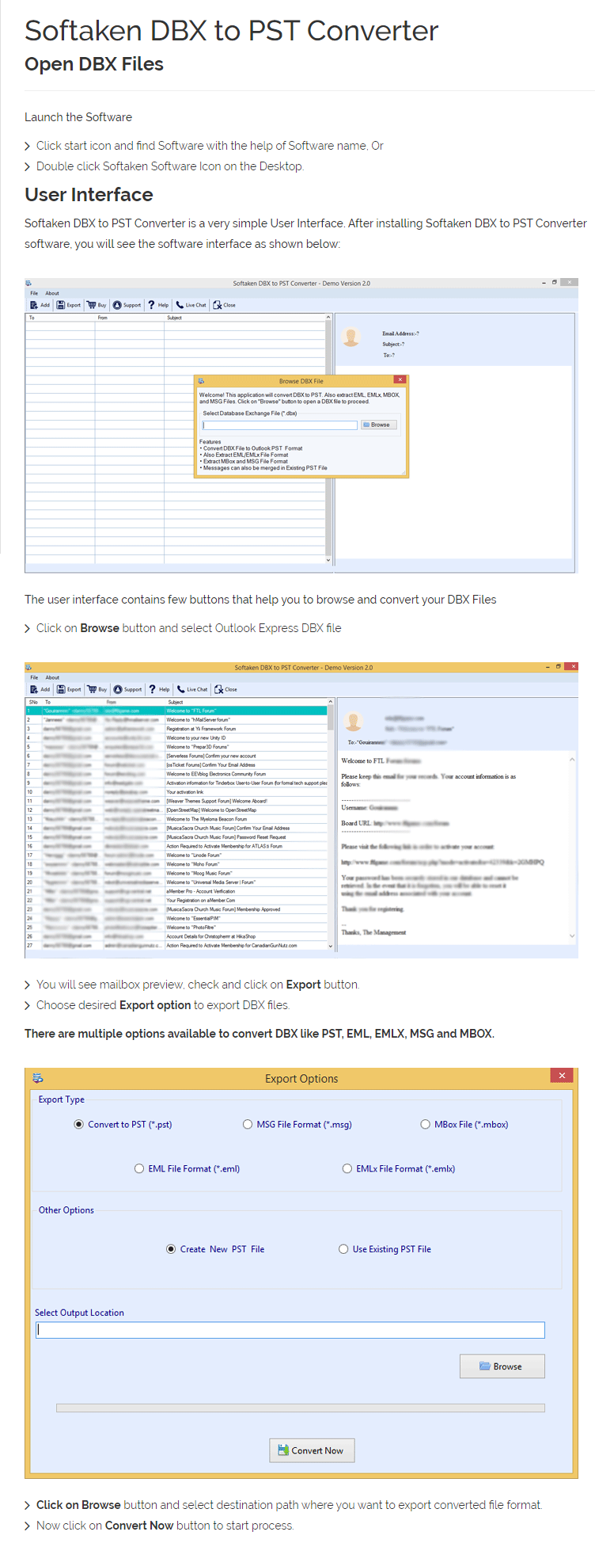Click Browse button in Export Options dialog
The height and width of the screenshot is (1566, 595).
pos(502,1366)
